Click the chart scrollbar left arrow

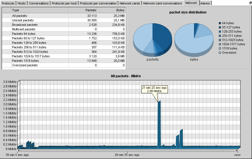19,151
